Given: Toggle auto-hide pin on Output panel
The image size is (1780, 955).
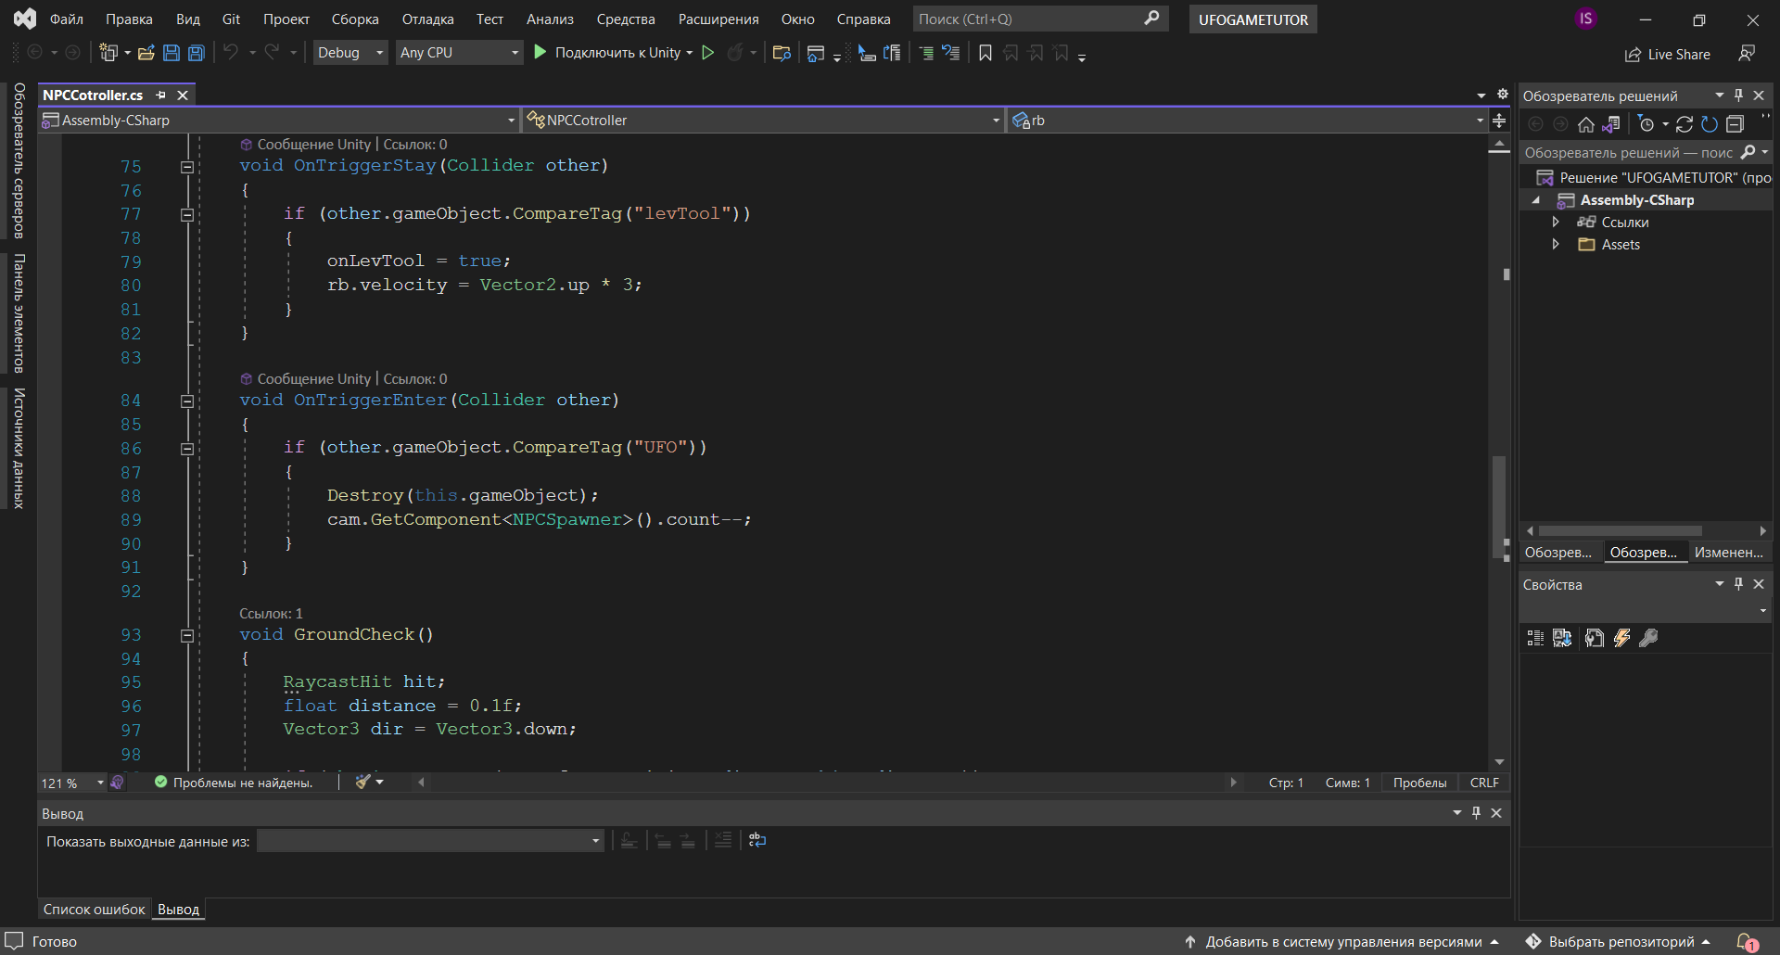Looking at the screenshot, I should tap(1477, 812).
